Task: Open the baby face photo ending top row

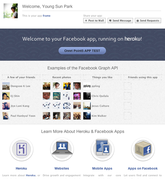Action: tap(77, 86)
